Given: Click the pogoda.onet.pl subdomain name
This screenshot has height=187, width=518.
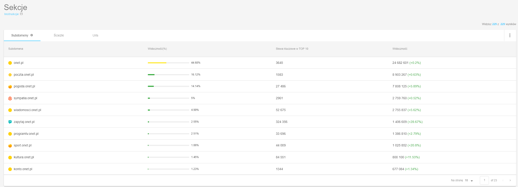Looking at the screenshot, I should click(24, 86).
